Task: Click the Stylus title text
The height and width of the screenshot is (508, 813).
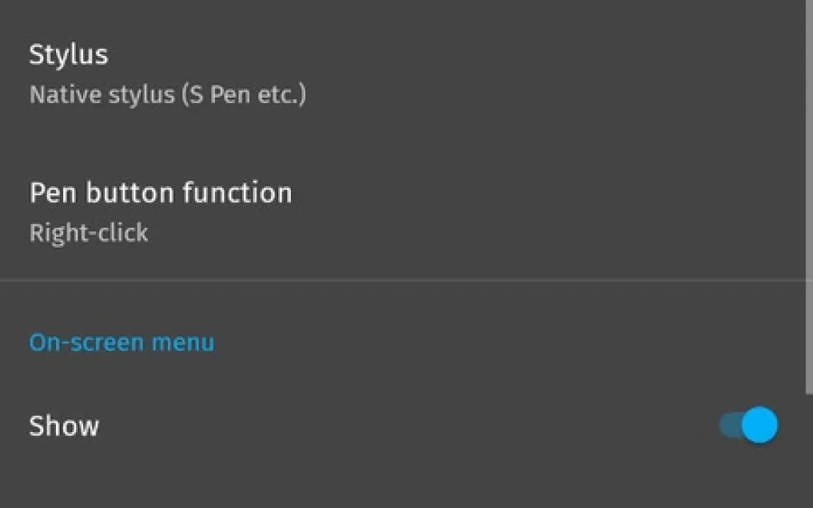Action: click(x=68, y=55)
